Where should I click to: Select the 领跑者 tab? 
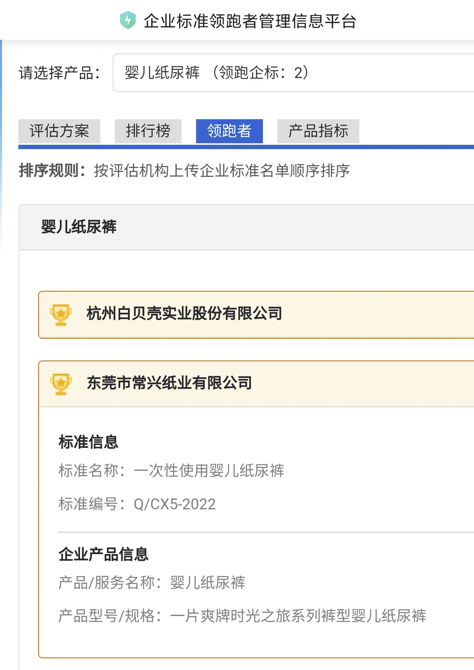(x=229, y=131)
